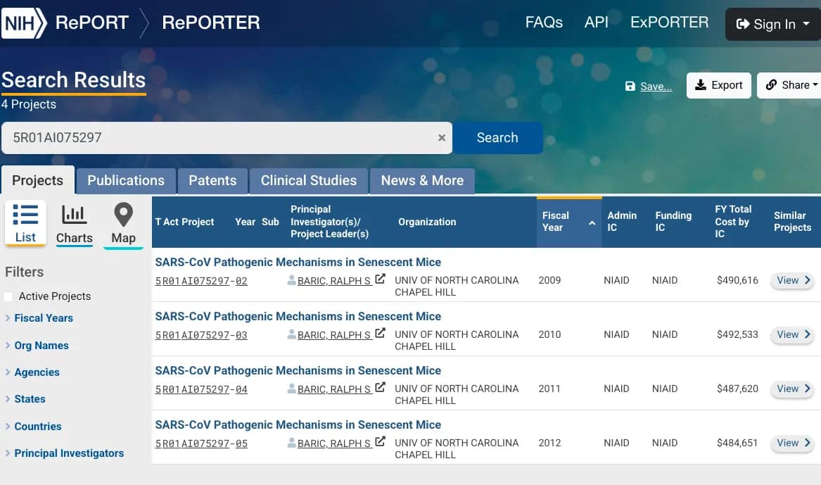Screen dimensions: 821x485
Task: Click the NIH logo
Action: tap(24, 23)
